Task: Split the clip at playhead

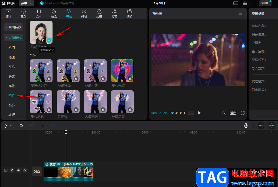Action: click(x=42, y=126)
